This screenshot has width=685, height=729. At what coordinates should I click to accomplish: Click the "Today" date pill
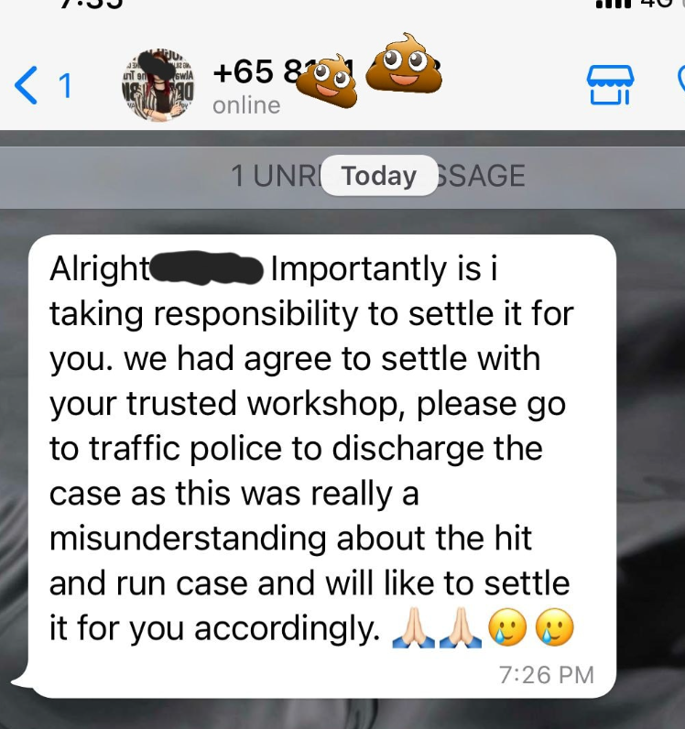(x=379, y=176)
